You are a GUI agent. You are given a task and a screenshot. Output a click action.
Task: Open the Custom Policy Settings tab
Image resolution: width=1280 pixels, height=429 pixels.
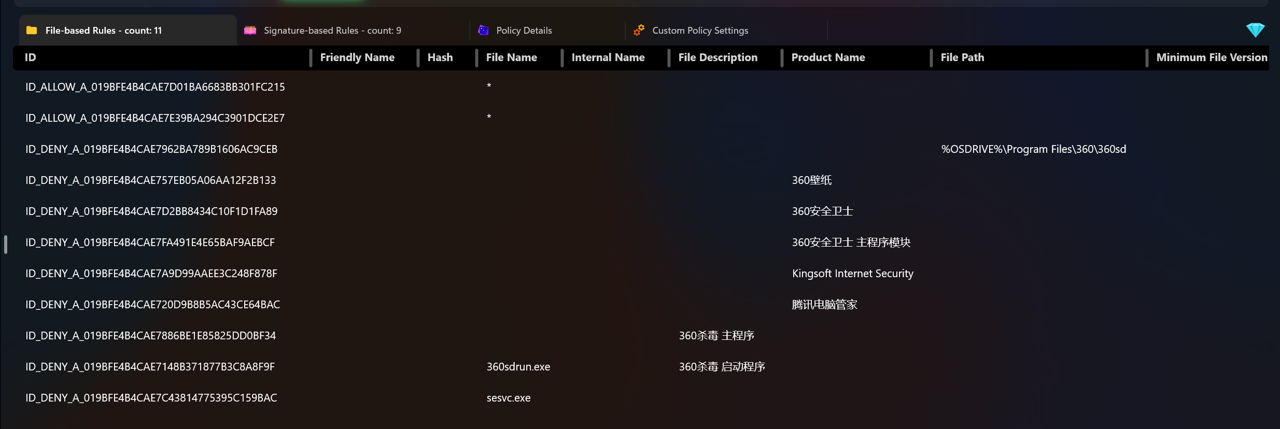(x=700, y=31)
